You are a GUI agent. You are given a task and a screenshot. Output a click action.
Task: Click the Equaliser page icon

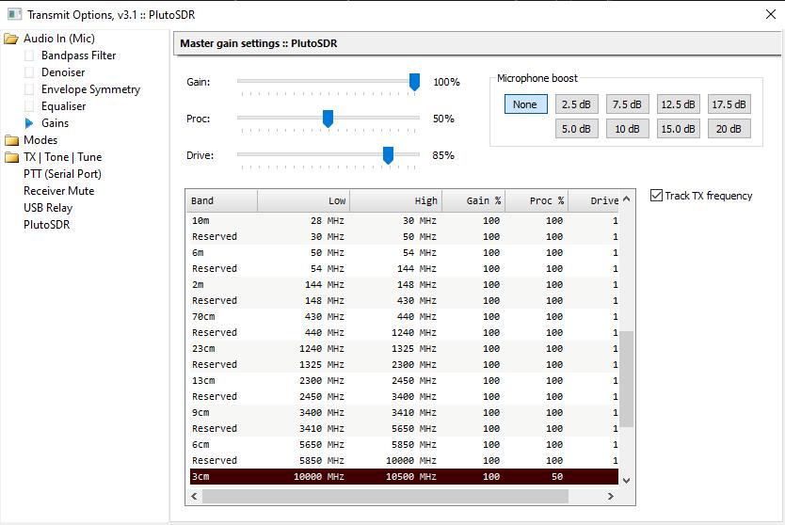pos(29,106)
